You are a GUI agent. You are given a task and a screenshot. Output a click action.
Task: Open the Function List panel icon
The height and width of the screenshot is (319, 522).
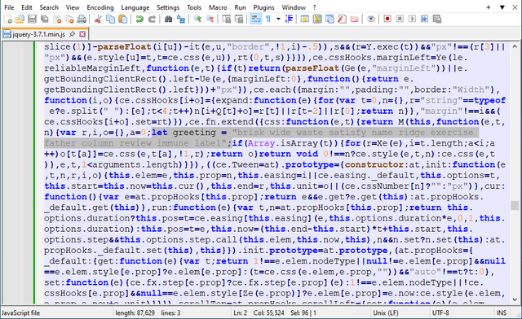(342, 20)
